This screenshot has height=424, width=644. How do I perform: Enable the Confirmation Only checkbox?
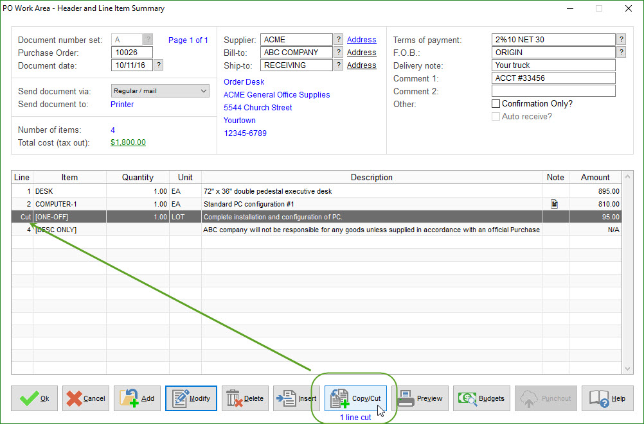496,104
